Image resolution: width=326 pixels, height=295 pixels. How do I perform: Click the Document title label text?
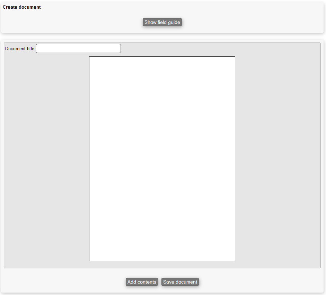click(20, 49)
